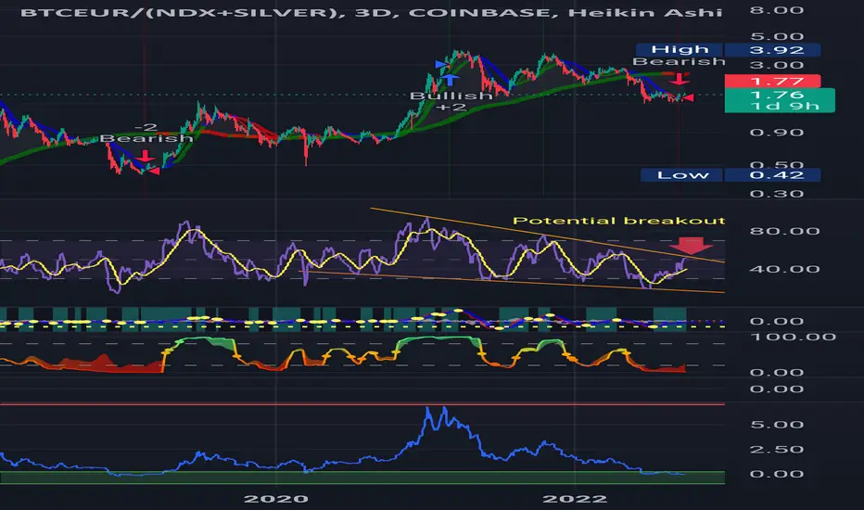
Task: Click the blue up arrow above 'Bullish'
Action: (451, 80)
